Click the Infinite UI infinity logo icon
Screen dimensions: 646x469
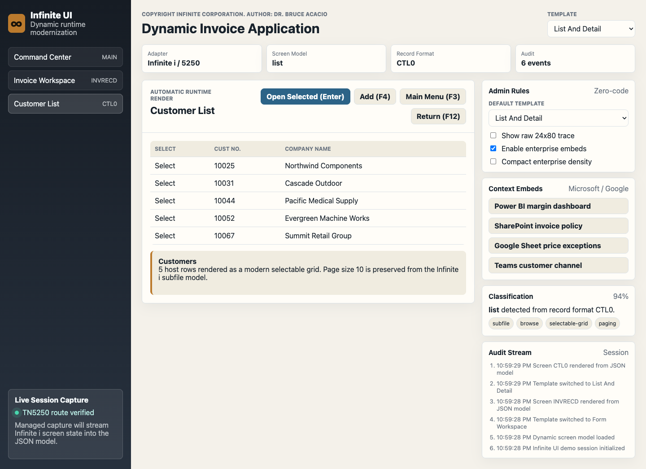(x=17, y=24)
